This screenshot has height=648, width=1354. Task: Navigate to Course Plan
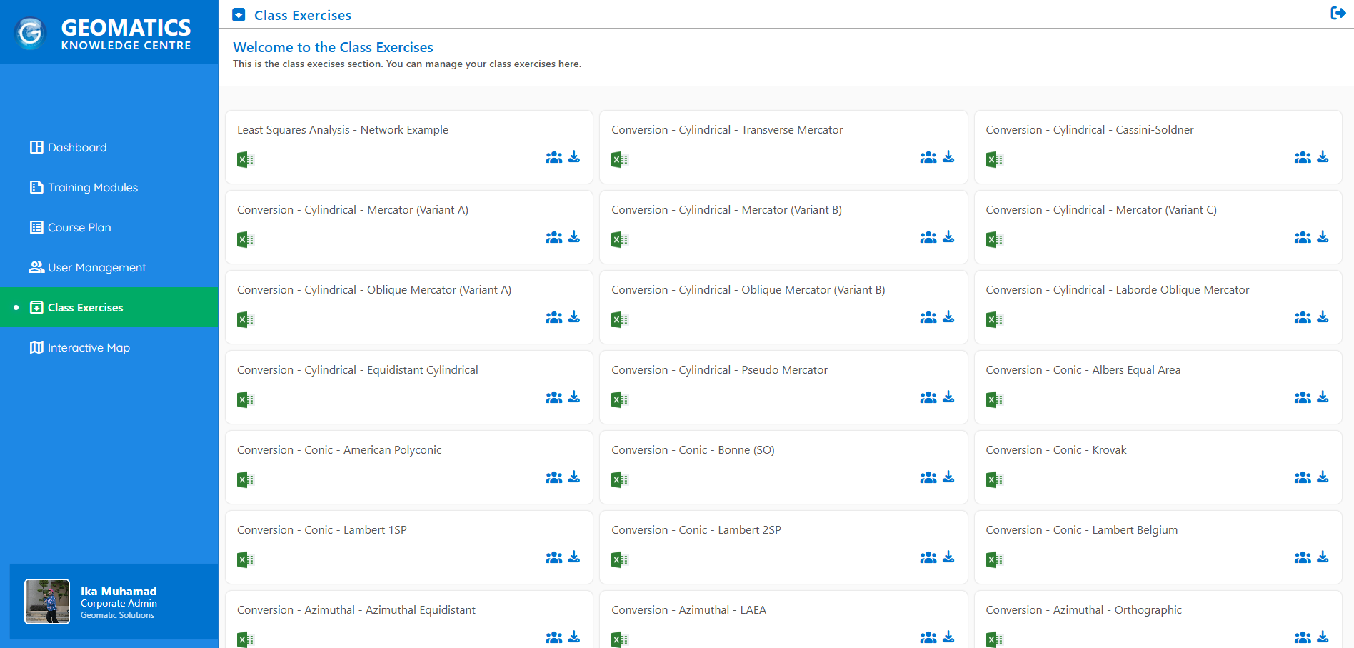click(x=79, y=227)
